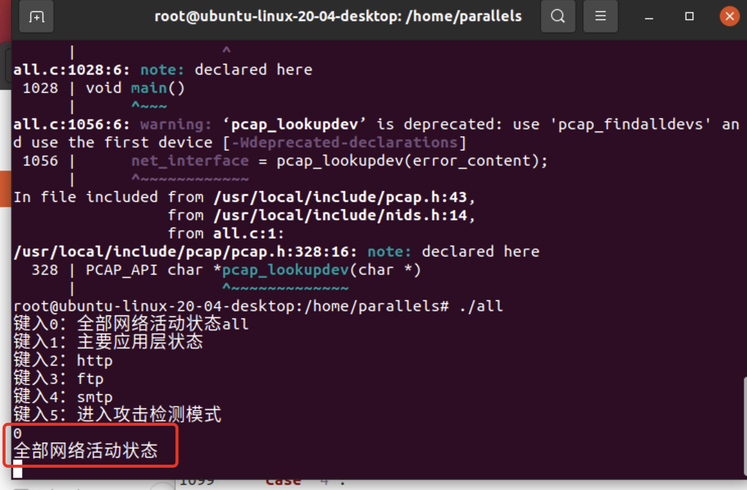Click menu line '键入1: 主要应用层状态'
Screen dimensions: 747x490
[x=109, y=342]
